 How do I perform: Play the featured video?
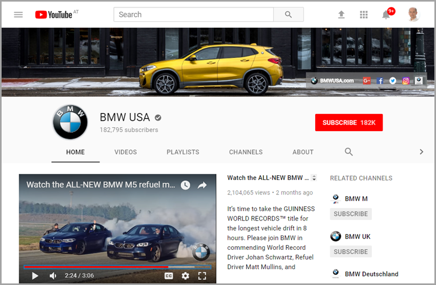click(x=35, y=275)
